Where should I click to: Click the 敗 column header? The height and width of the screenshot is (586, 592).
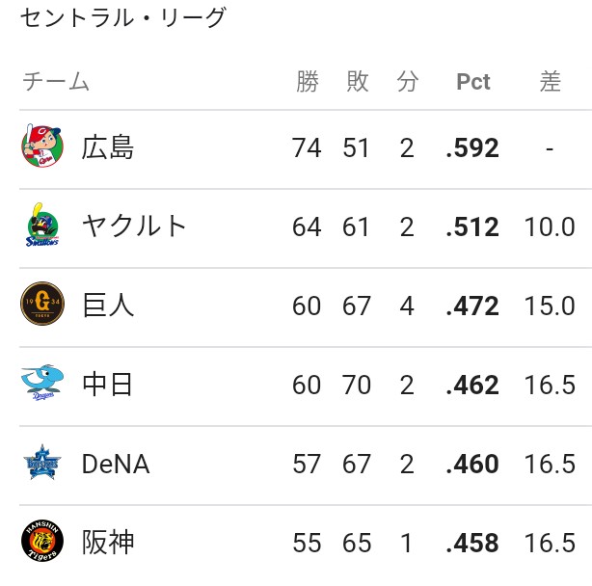pos(357,82)
